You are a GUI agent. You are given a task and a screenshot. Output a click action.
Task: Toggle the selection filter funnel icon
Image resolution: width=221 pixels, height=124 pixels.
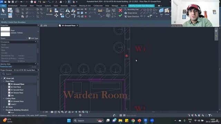point(210,115)
